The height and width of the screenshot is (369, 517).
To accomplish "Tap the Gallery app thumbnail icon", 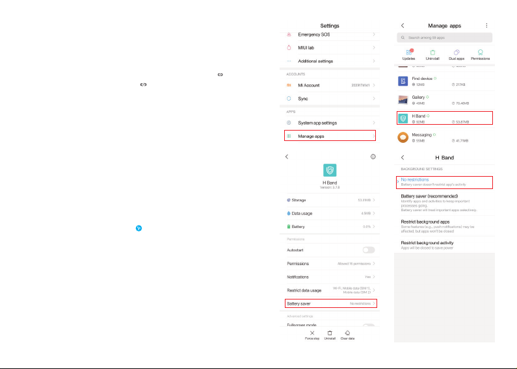I will 403,99.
